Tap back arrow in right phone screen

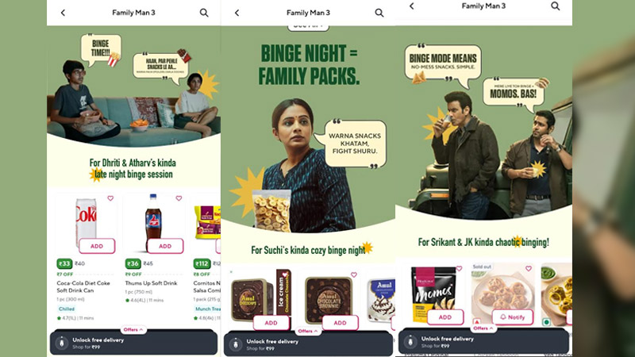click(x=412, y=6)
